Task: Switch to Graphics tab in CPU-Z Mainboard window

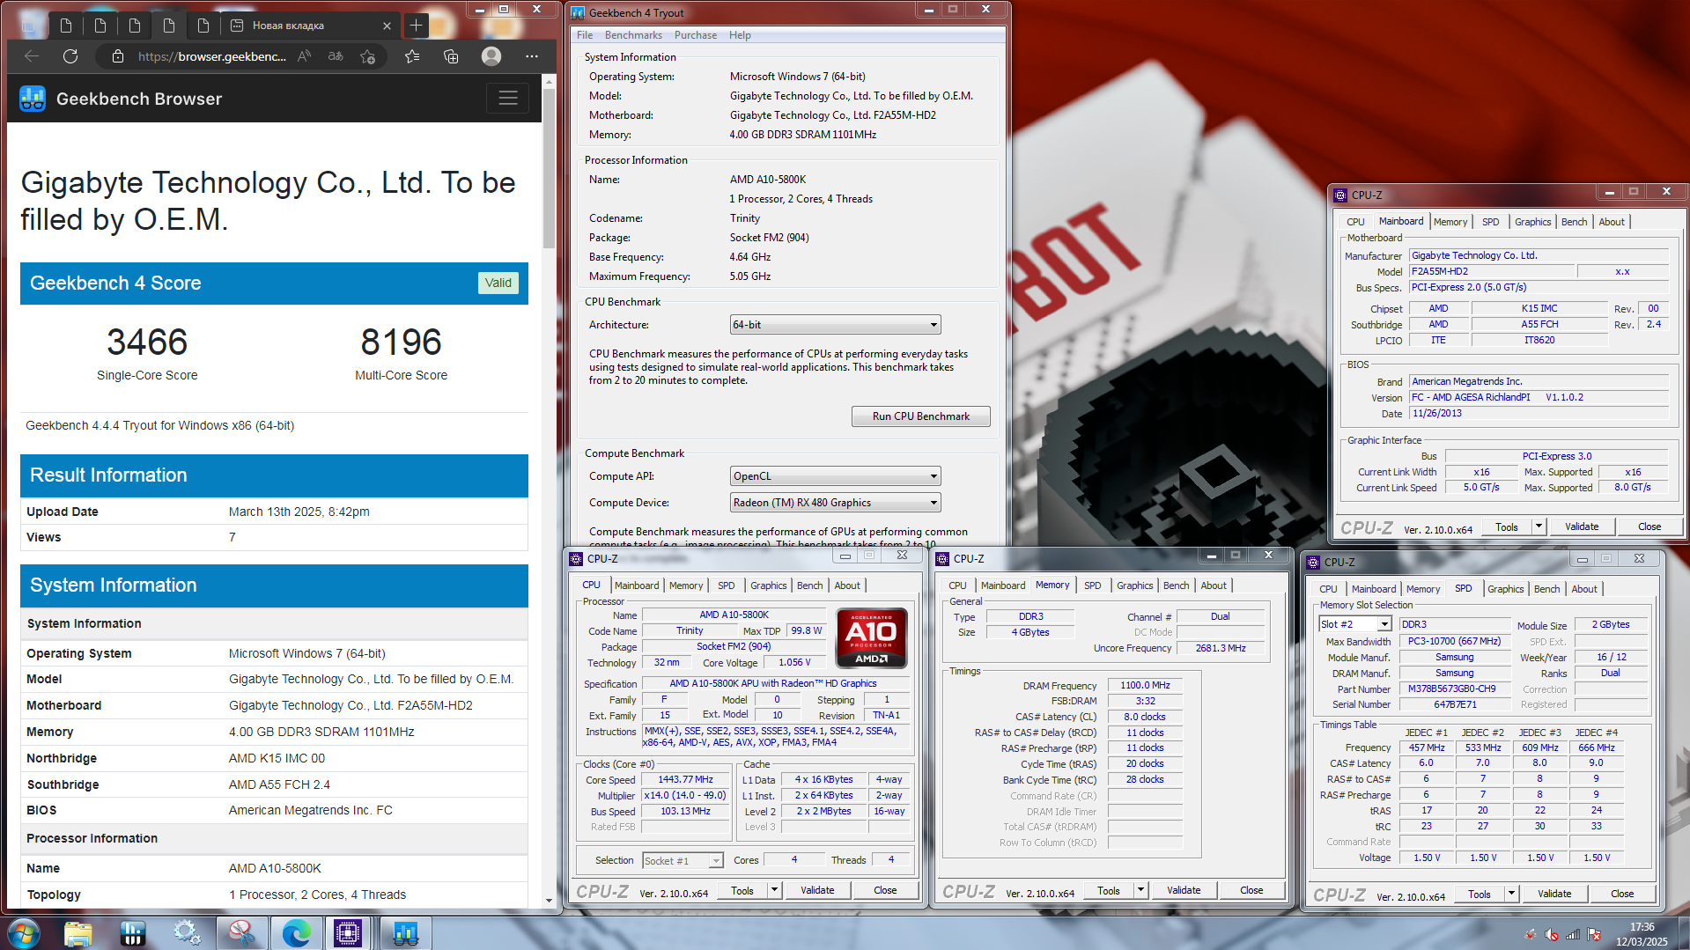Action: tap(1532, 222)
